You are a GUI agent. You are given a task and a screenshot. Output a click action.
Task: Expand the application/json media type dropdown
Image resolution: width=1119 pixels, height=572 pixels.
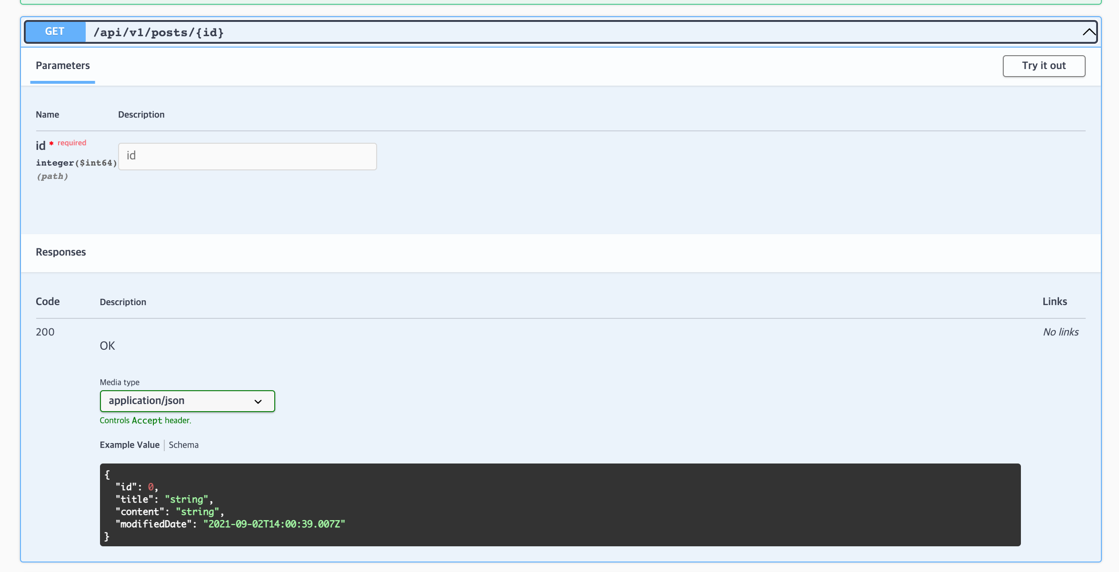pyautogui.click(x=187, y=401)
